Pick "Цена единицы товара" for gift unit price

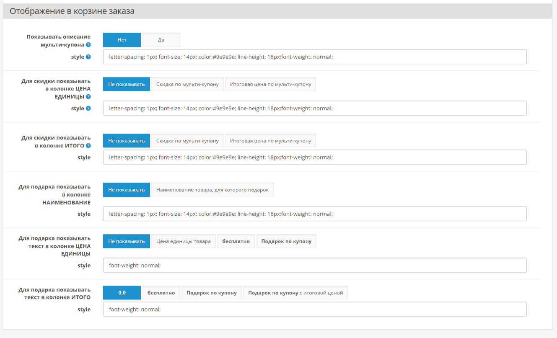184,241
